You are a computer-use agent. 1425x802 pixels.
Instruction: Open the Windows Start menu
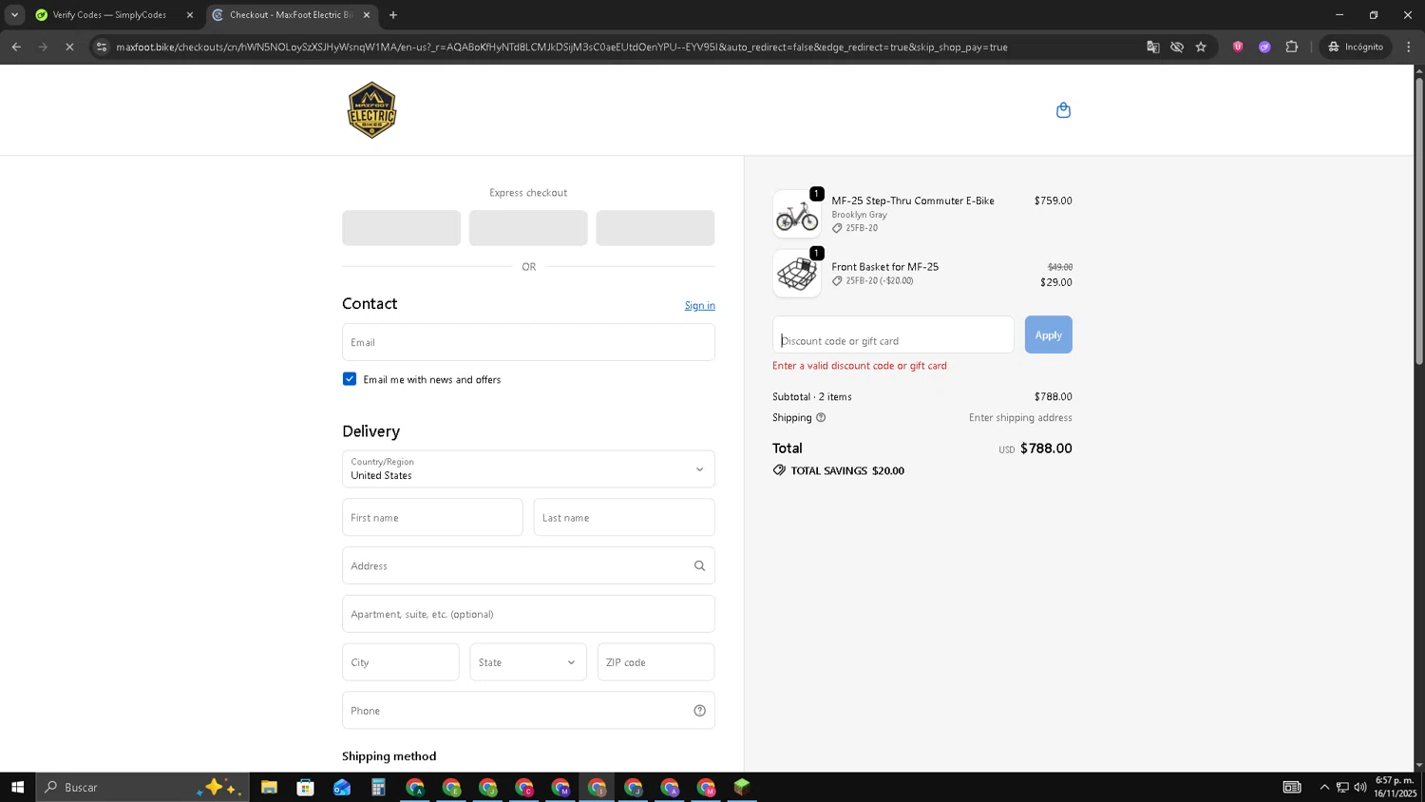click(x=17, y=787)
